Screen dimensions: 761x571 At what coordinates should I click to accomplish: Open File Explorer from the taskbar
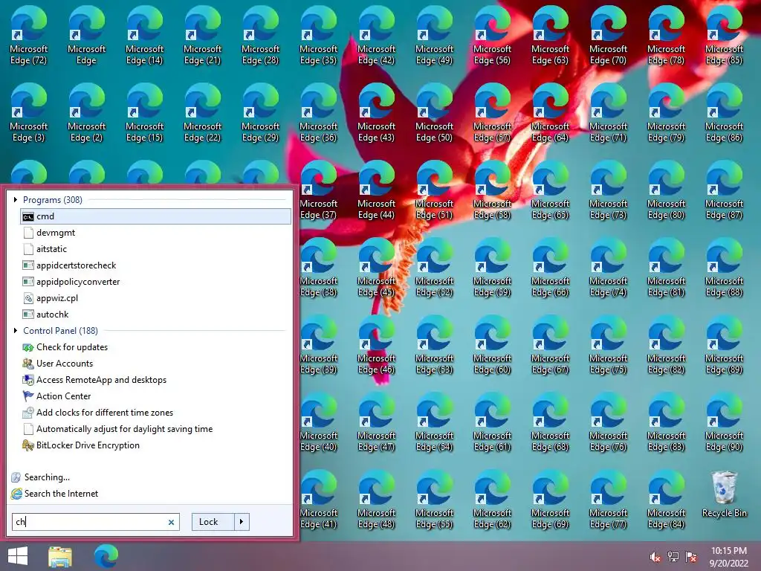[60, 557]
